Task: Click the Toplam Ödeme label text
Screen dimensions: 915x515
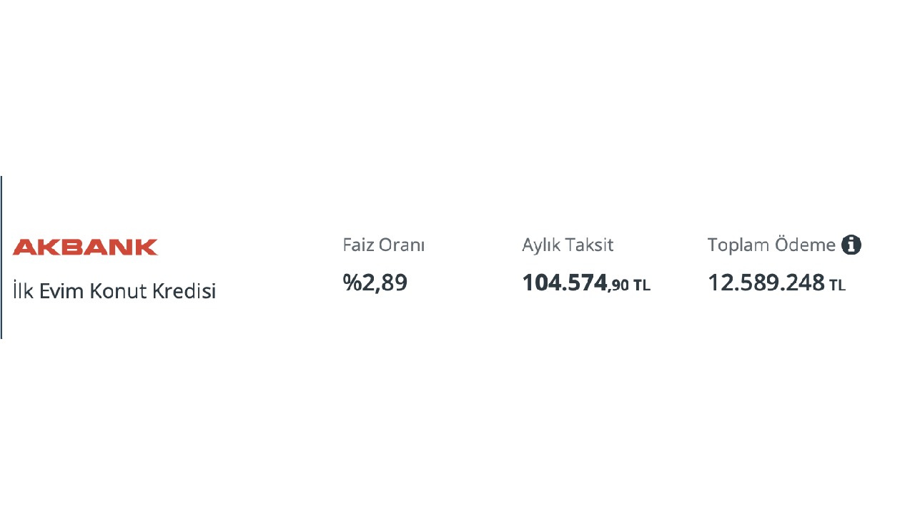Action: tap(771, 245)
